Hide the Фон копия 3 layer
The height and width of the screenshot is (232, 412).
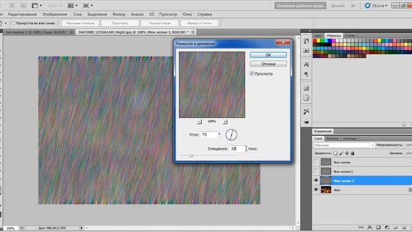[316, 180]
